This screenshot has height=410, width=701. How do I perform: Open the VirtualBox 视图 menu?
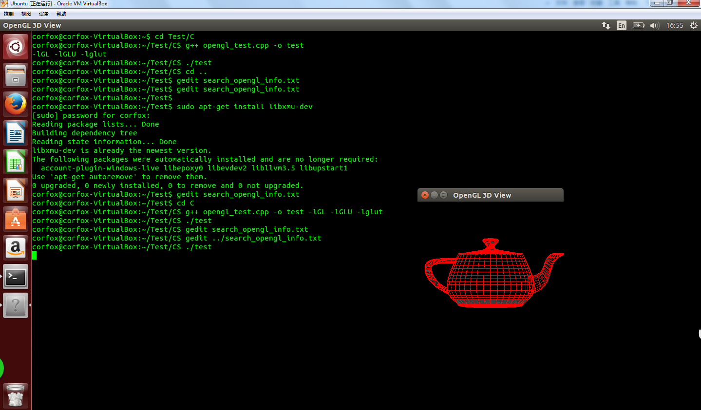[26, 14]
